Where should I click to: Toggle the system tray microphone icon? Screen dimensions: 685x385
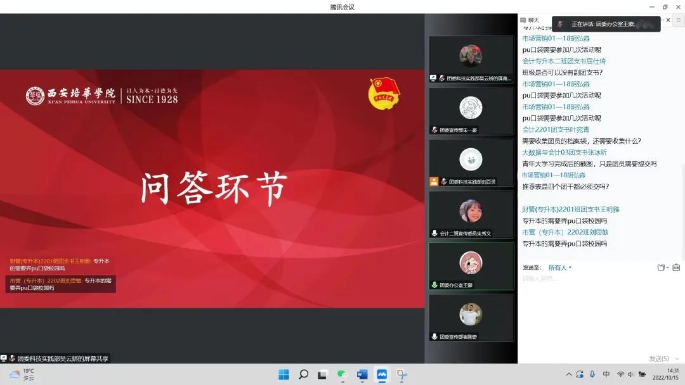pyautogui.click(x=592, y=374)
